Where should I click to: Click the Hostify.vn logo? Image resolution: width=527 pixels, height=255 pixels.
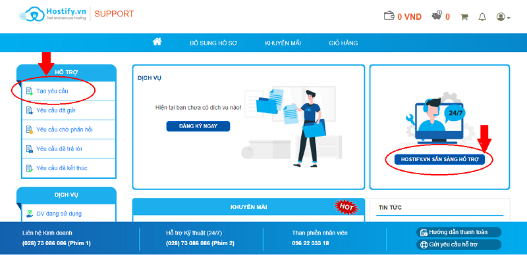coord(53,14)
